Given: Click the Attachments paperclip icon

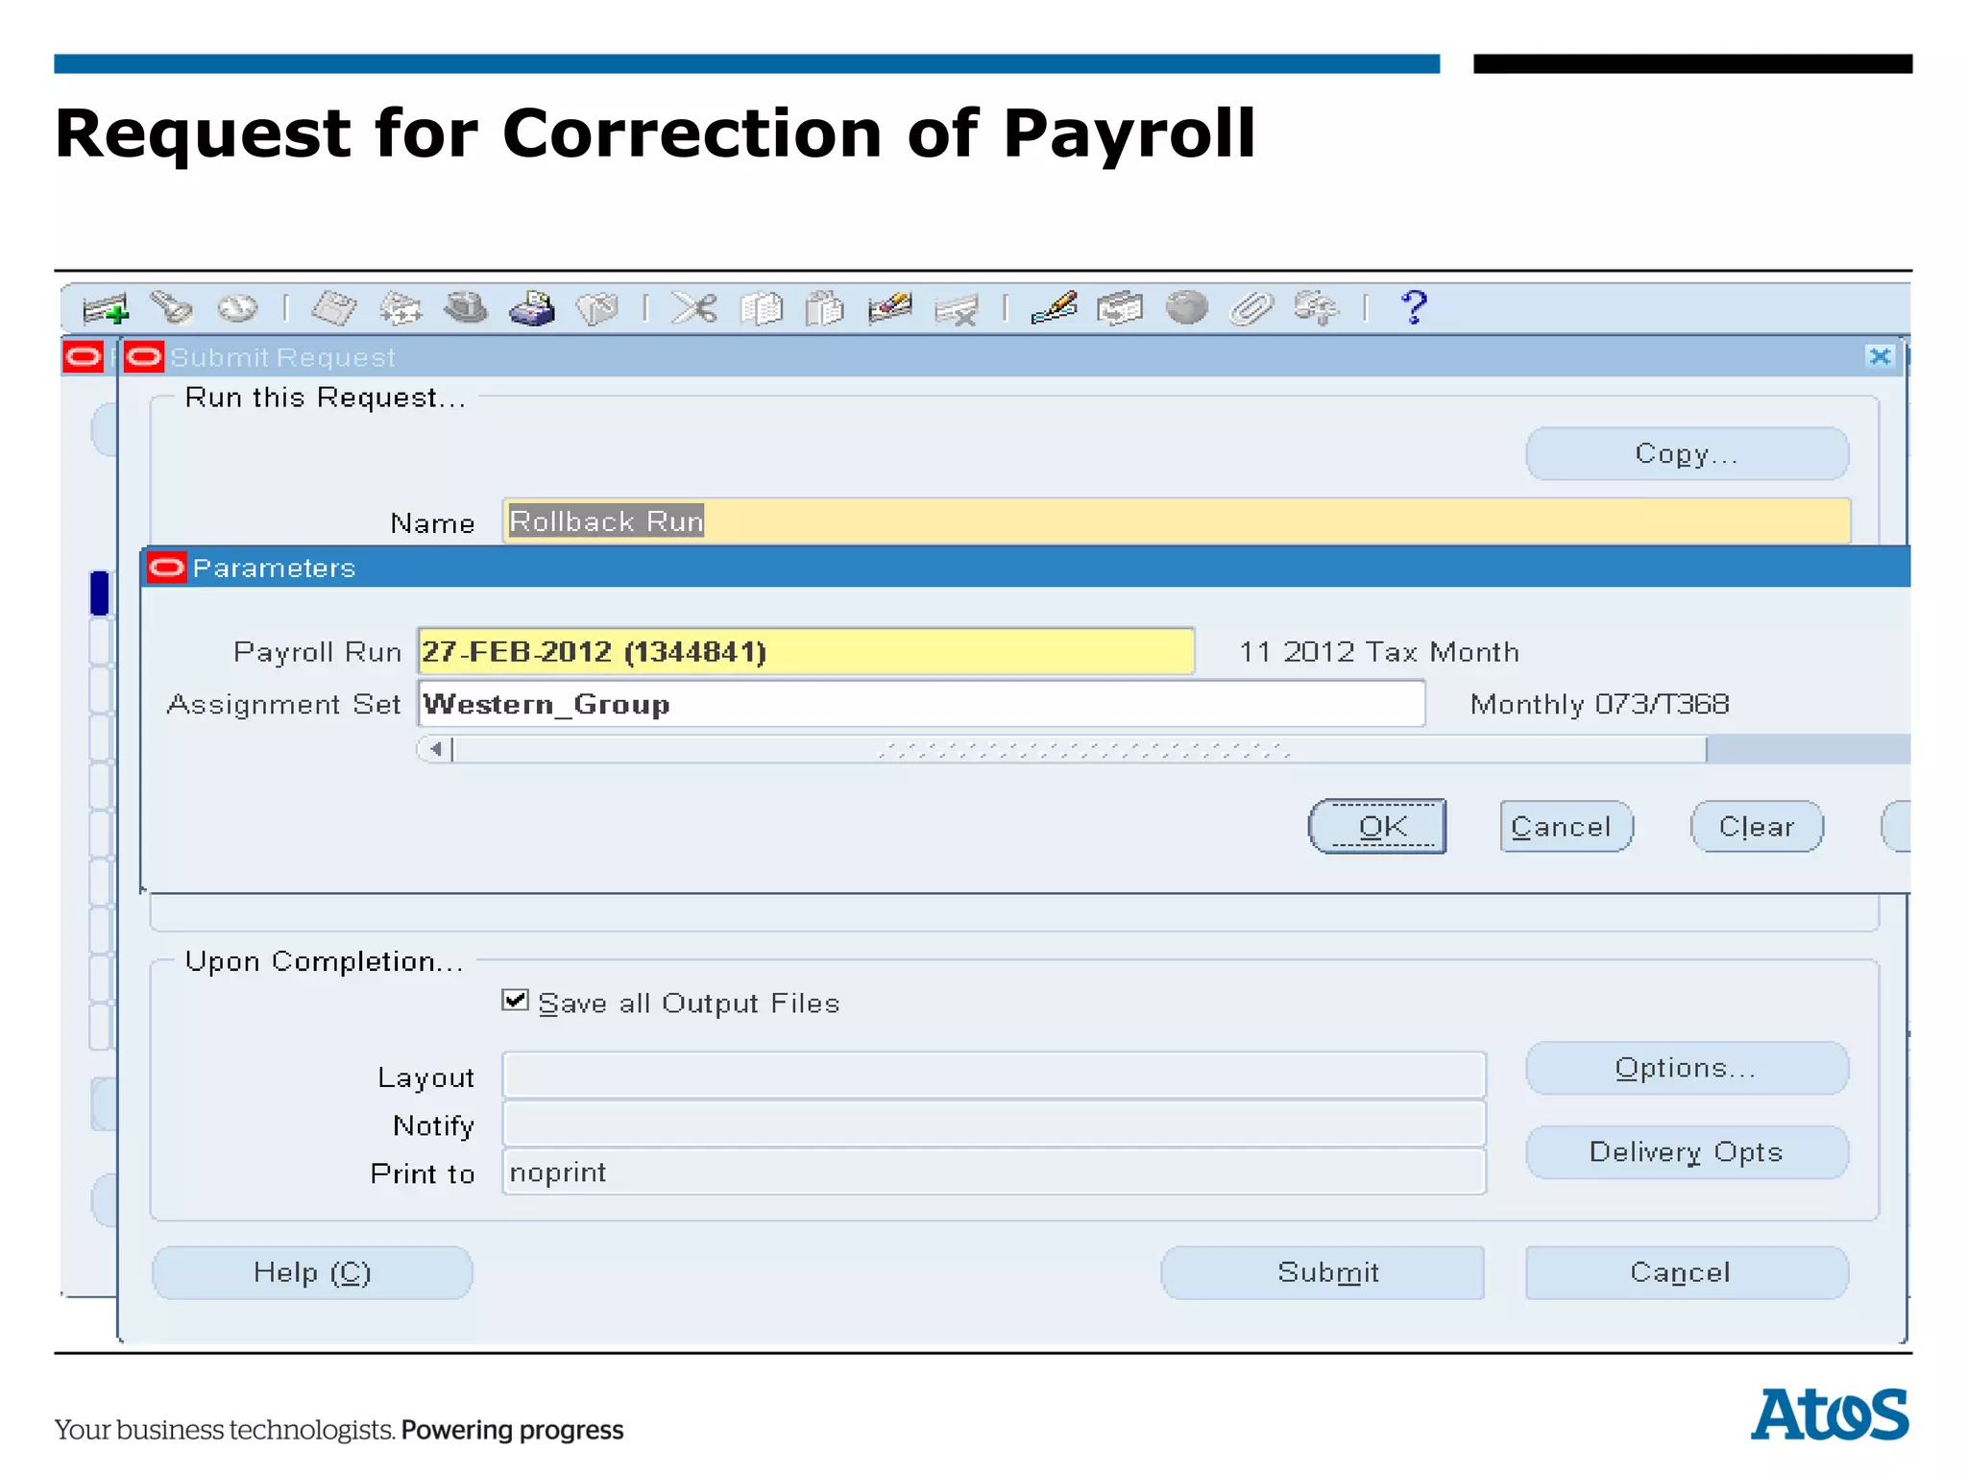Looking at the screenshot, I should (1251, 308).
